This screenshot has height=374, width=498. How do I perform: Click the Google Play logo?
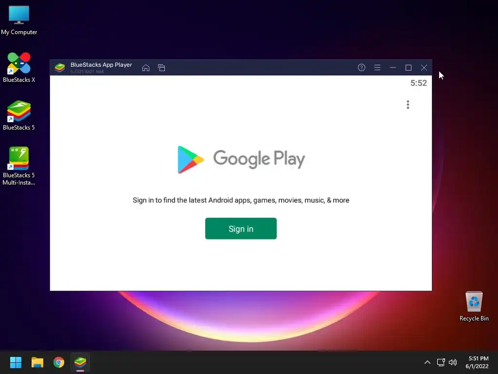[x=241, y=159]
